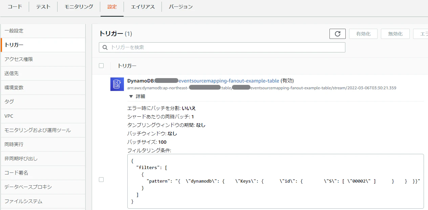Open the モニタリング tab

79,7
